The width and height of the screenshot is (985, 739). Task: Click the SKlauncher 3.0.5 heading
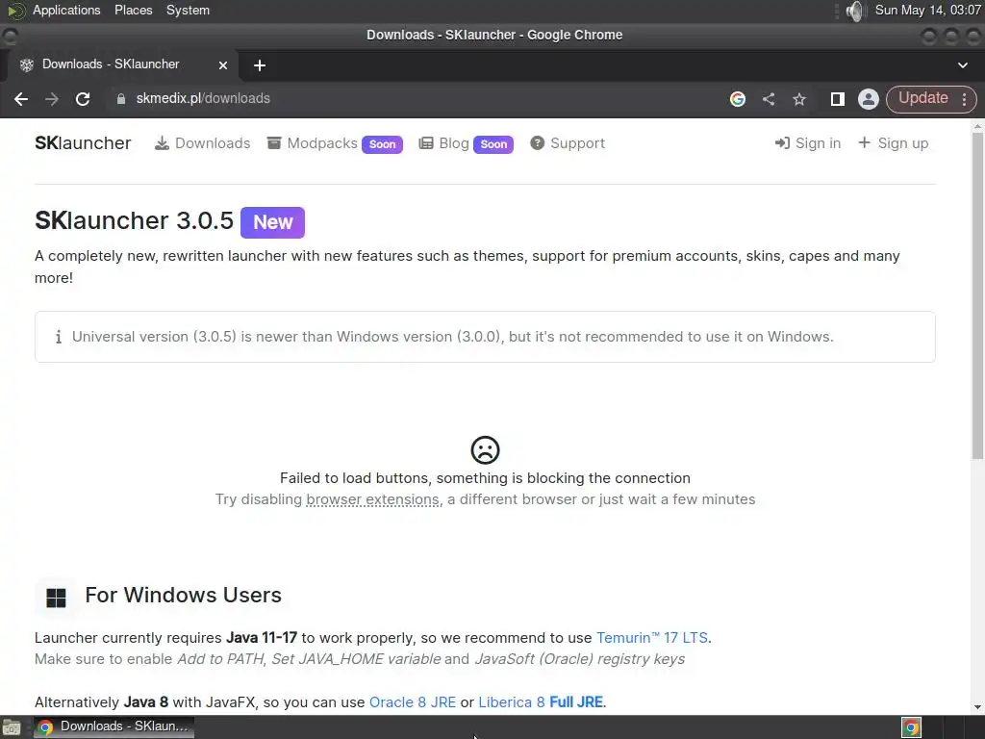[134, 221]
